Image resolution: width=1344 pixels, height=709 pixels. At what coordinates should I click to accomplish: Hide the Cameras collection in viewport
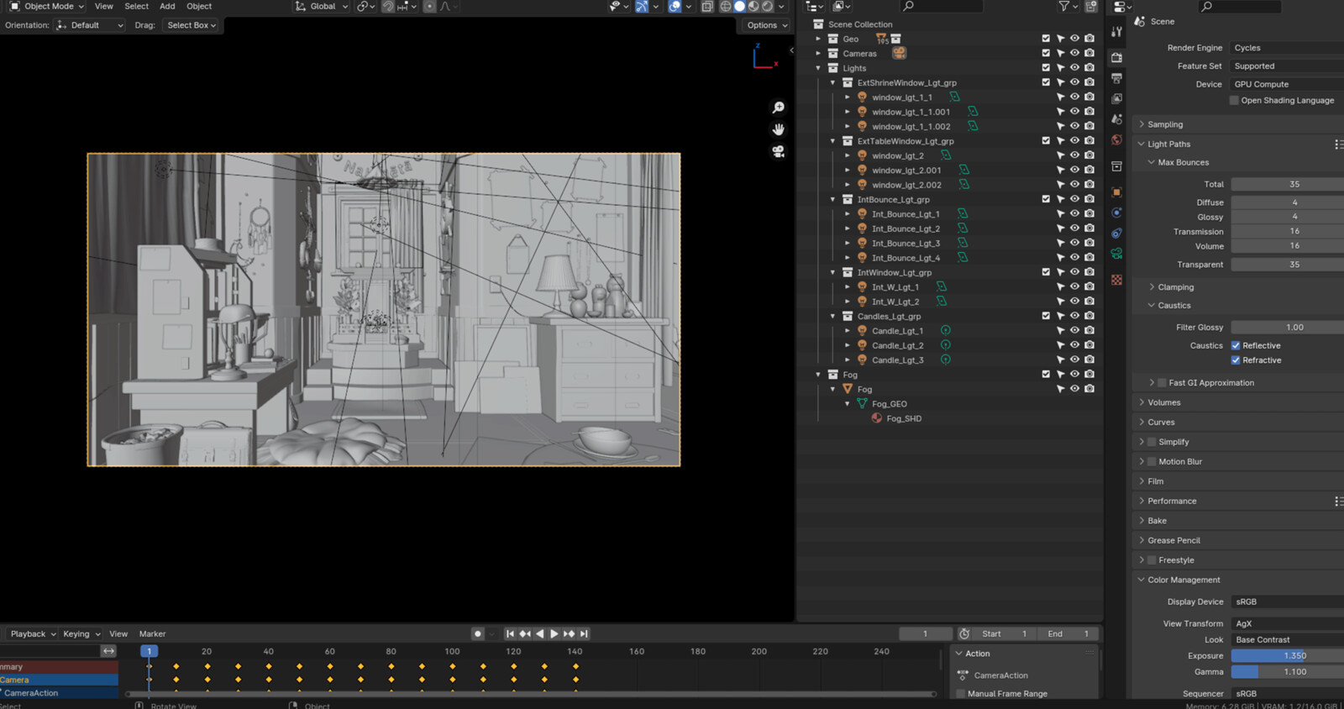pyautogui.click(x=1074, y=53)
